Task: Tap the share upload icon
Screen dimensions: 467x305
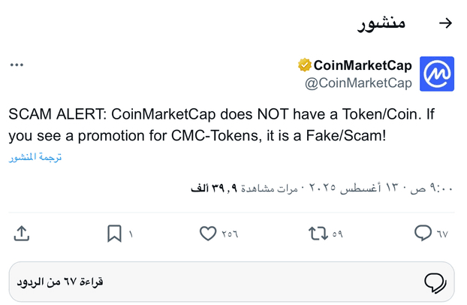Action: pos(22,233)
